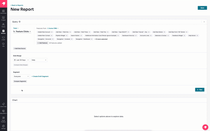Click the Add Data Source button
The width and height of the screenshot is (210, 131).
20,48
